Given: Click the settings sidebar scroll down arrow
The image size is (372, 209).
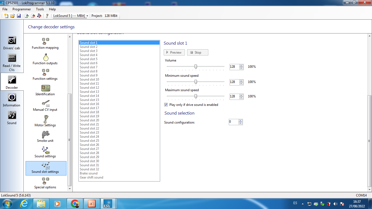Looking at the screenshot, I should coord(70,188).
